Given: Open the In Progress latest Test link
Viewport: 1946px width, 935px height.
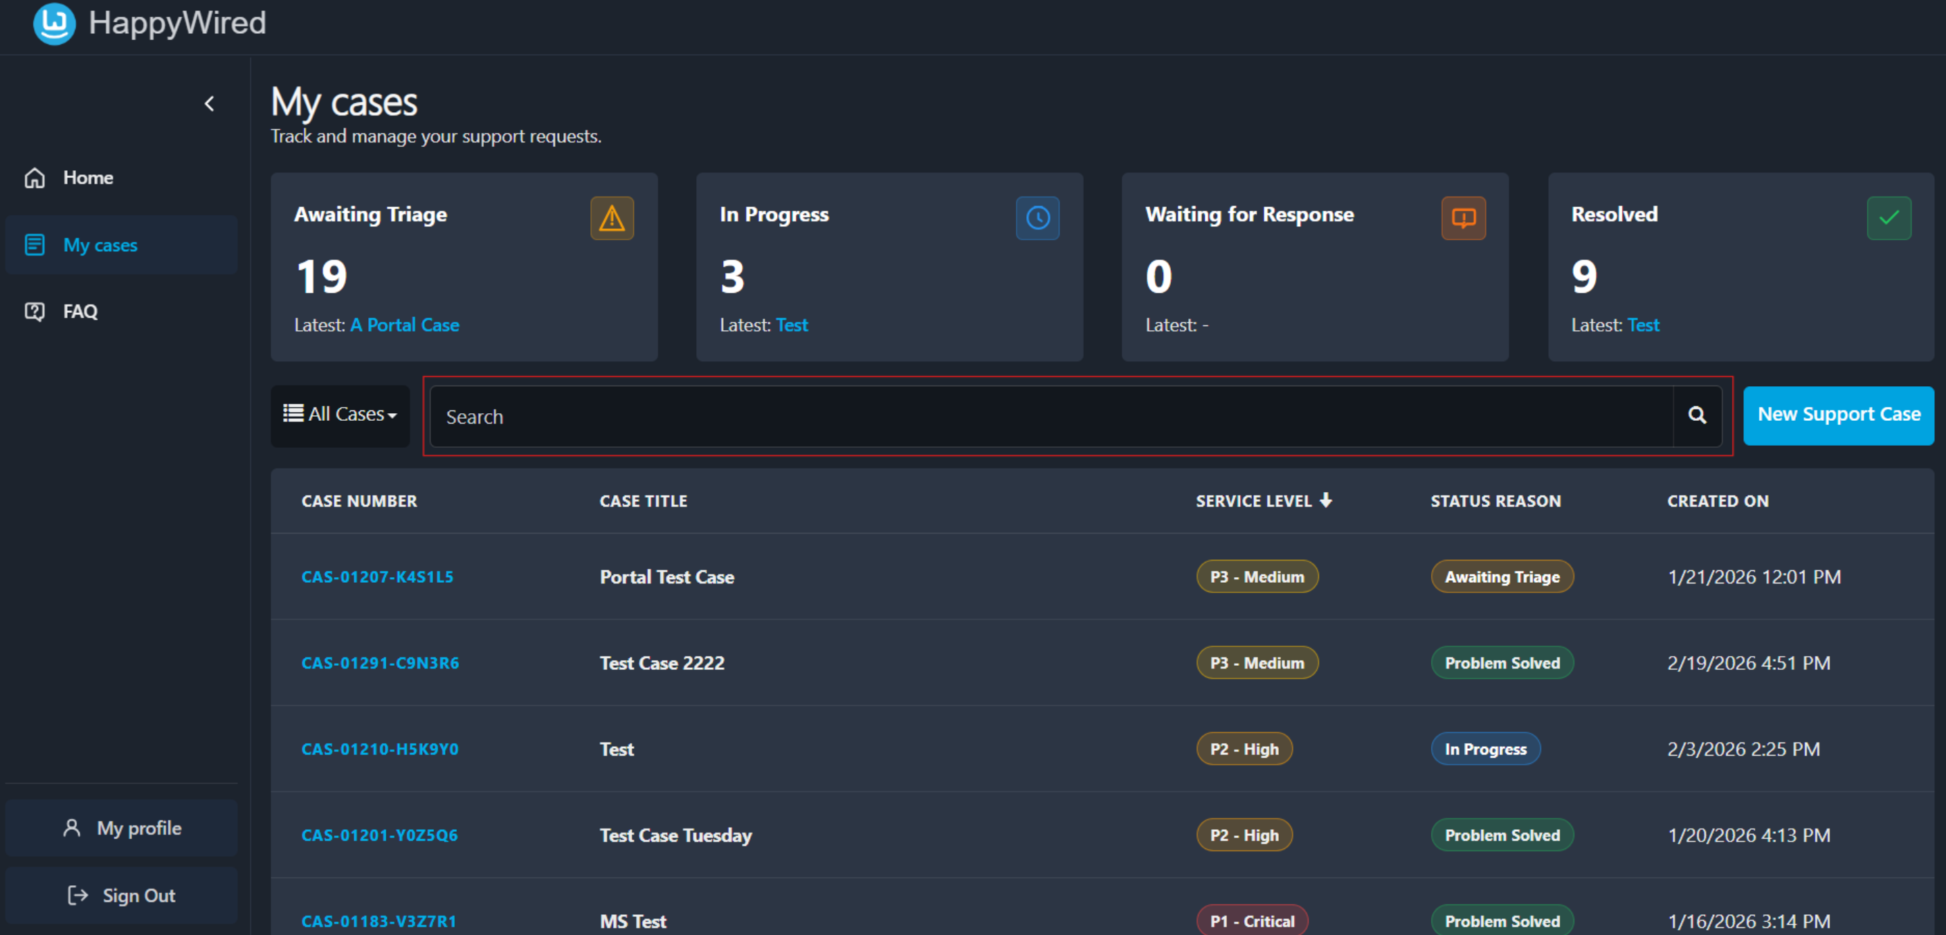Looking at the screenshot, I should coord(792,325).
